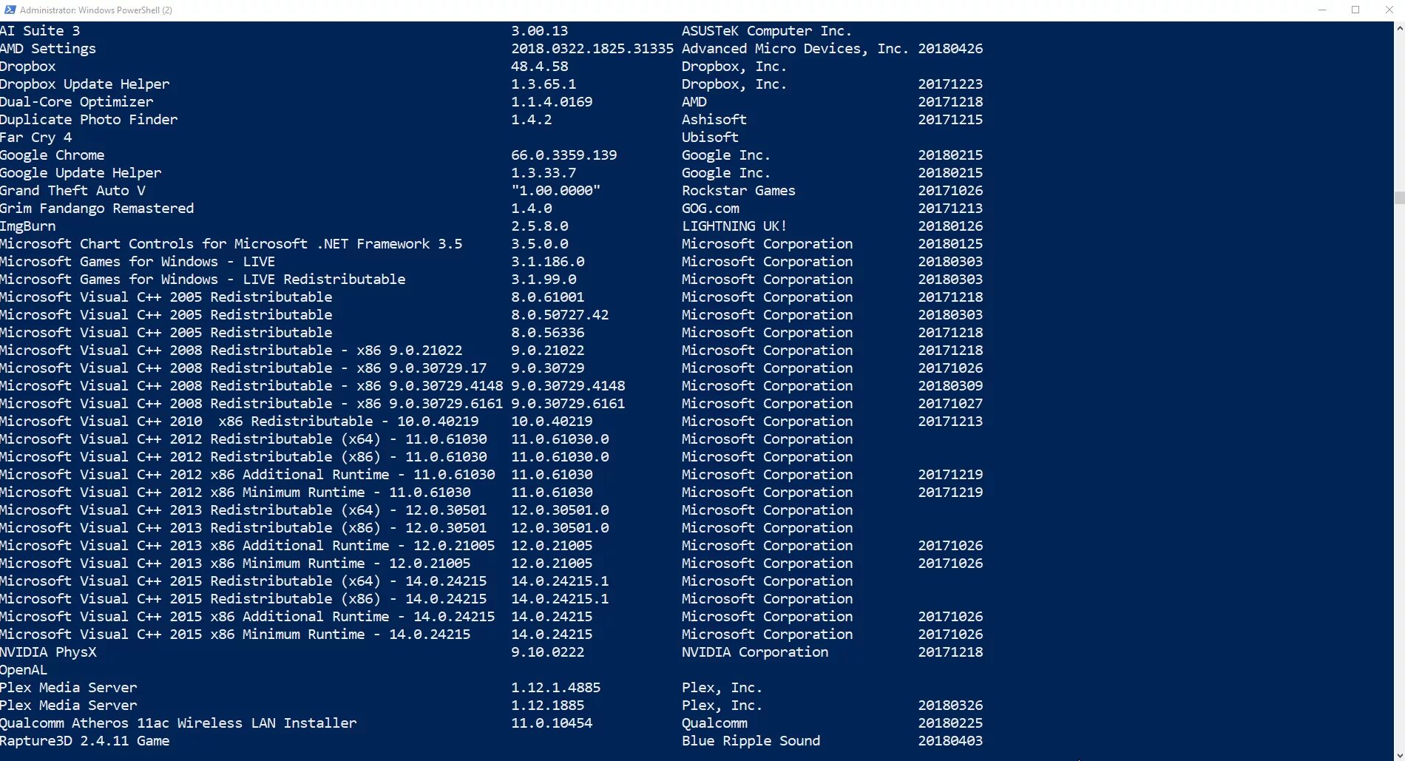This screenshot has width=1405, height=761.
Task: Click the OpenAL entry
Action: 24,670
